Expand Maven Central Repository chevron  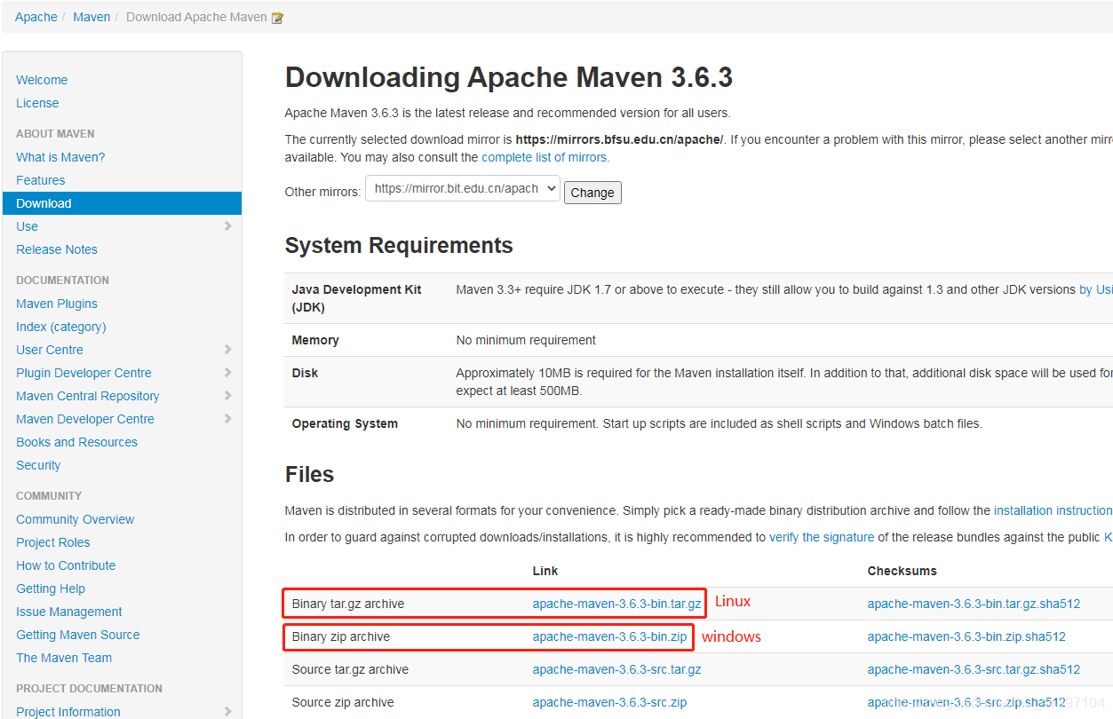click(x=228, y=396)
